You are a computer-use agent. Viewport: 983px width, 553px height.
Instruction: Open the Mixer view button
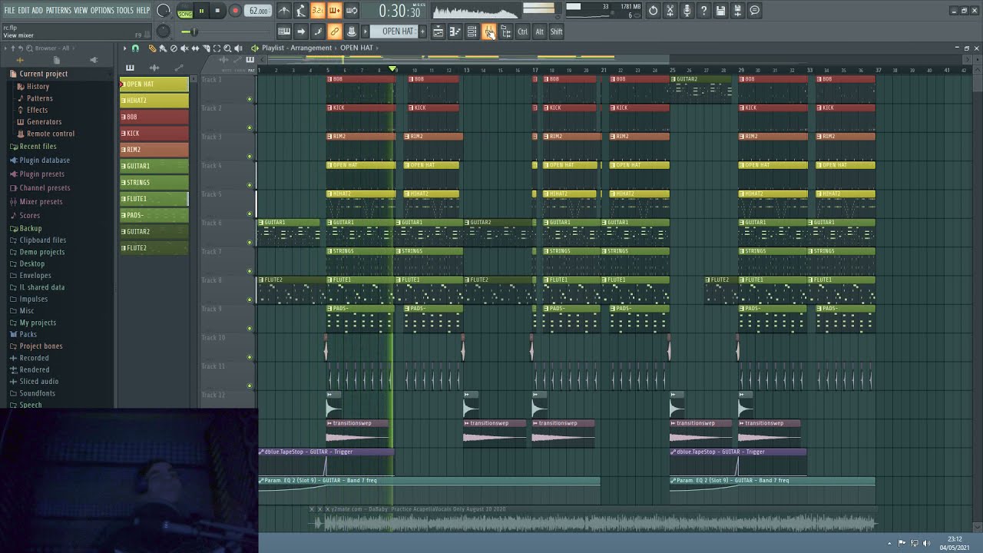tap(488, 31)
